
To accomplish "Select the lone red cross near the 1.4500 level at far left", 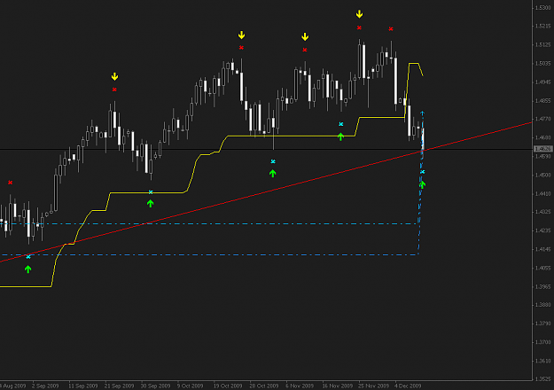I will [x=11, y=183].
